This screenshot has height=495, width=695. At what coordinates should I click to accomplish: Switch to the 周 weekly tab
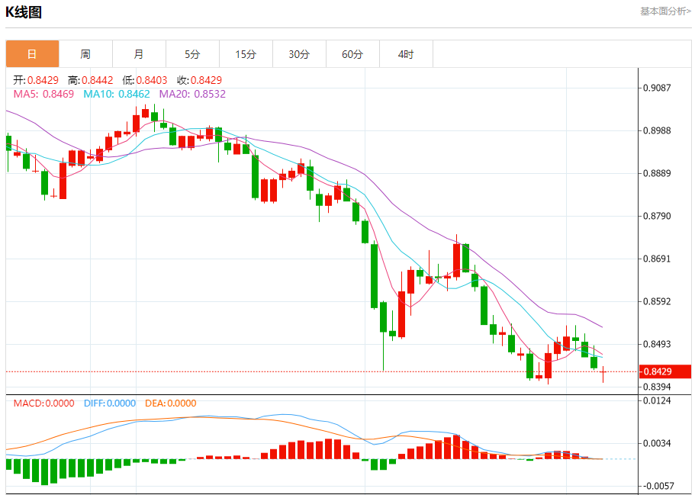point(85,54)
